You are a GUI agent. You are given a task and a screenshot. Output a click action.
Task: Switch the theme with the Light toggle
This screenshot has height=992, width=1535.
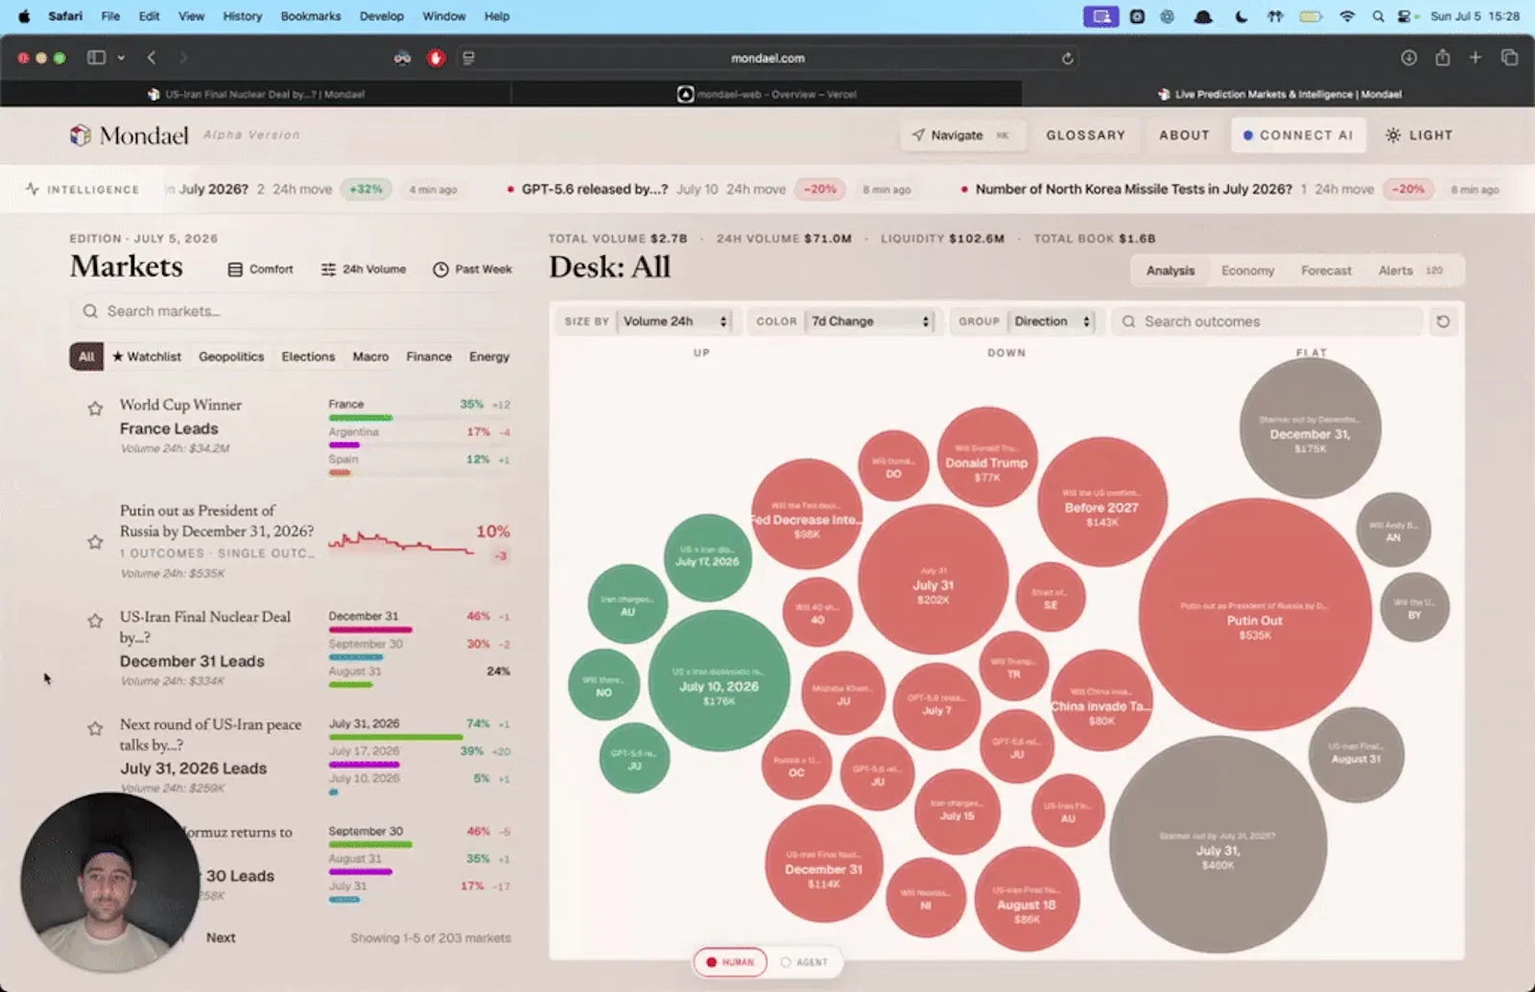[x=1419, y=135]
